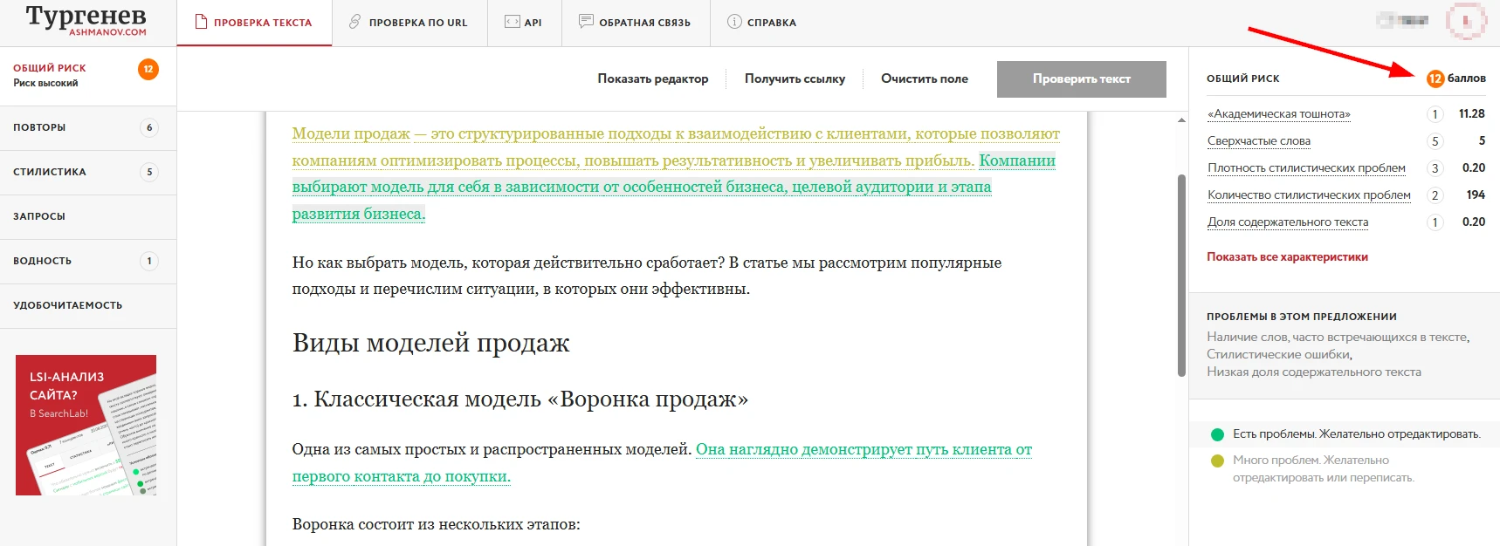
Task: Click heading Виды моделей продаж
Action: (x=430, y=343)
